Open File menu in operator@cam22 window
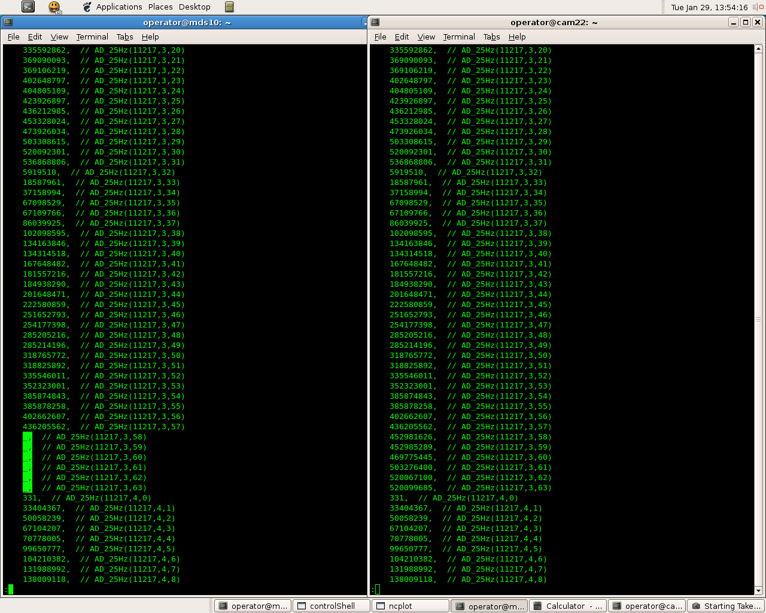The height and width of the screenshot is (613, 766). click(381, 37)
